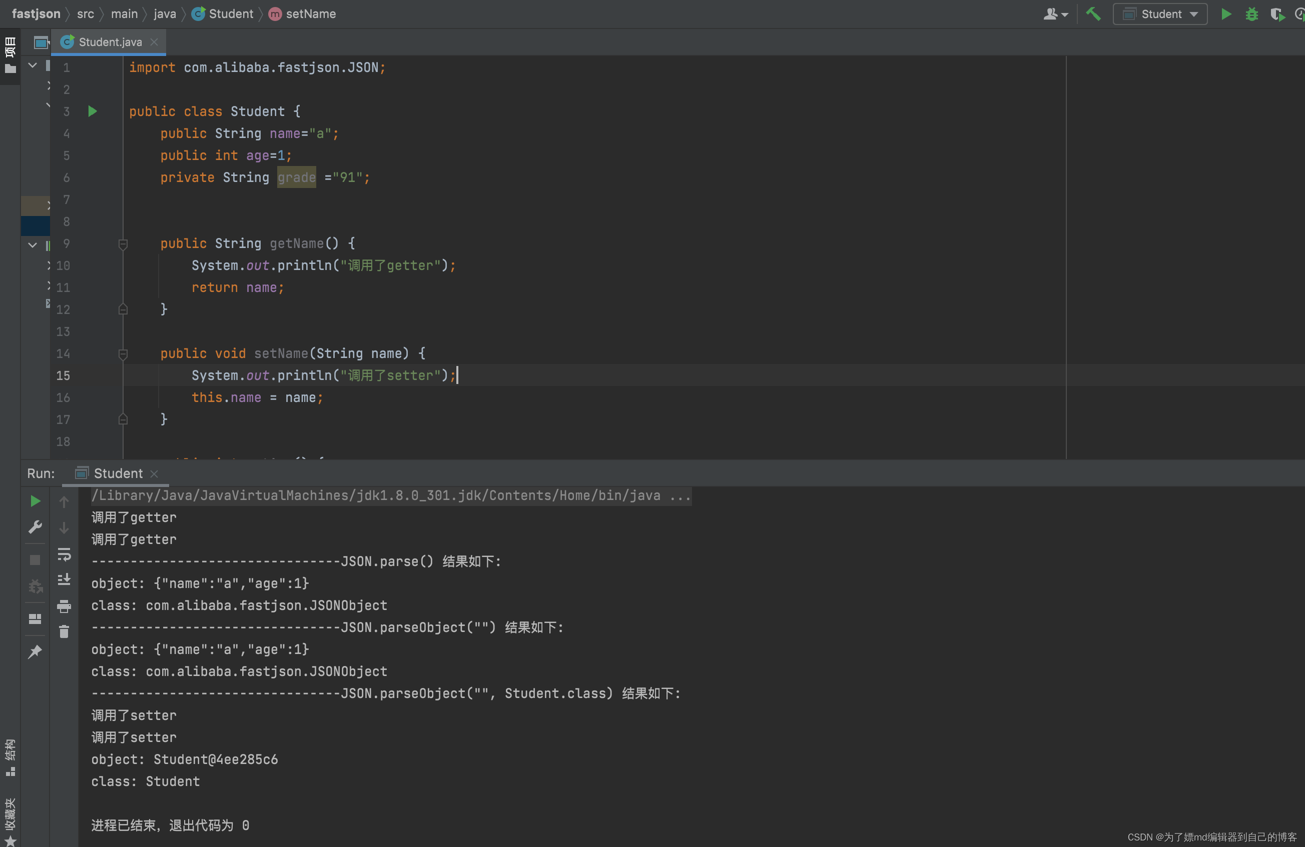Click the Rerun button in Run panel

coord(35,500)
